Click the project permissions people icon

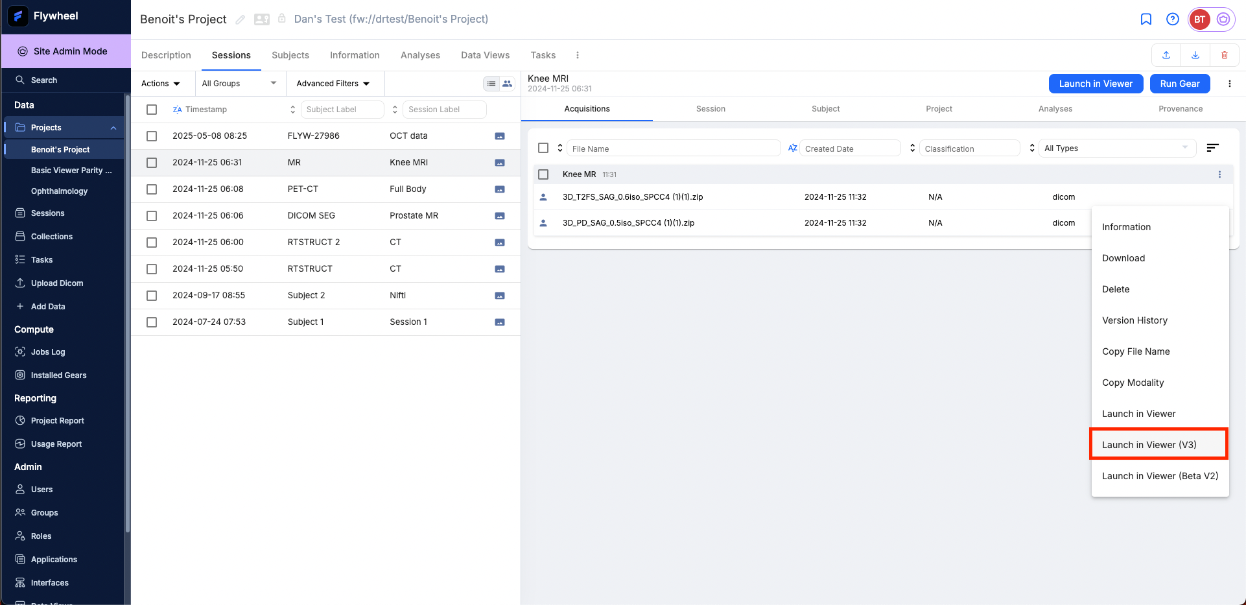pyautogui.click(x=262, y=19)
